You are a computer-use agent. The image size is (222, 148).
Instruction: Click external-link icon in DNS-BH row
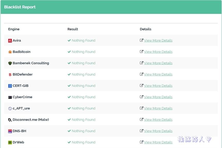point(141,131)
